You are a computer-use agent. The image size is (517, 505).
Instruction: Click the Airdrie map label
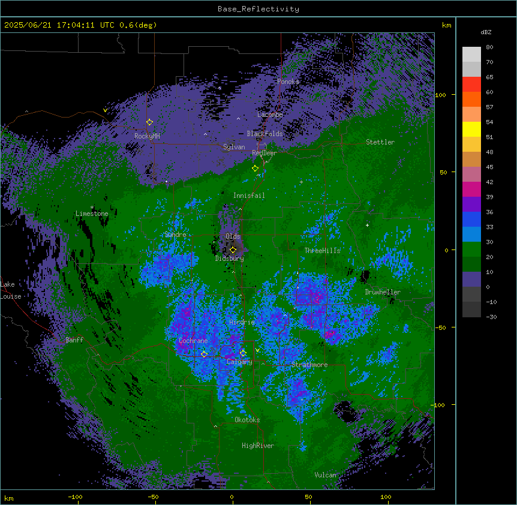point(242,322)
